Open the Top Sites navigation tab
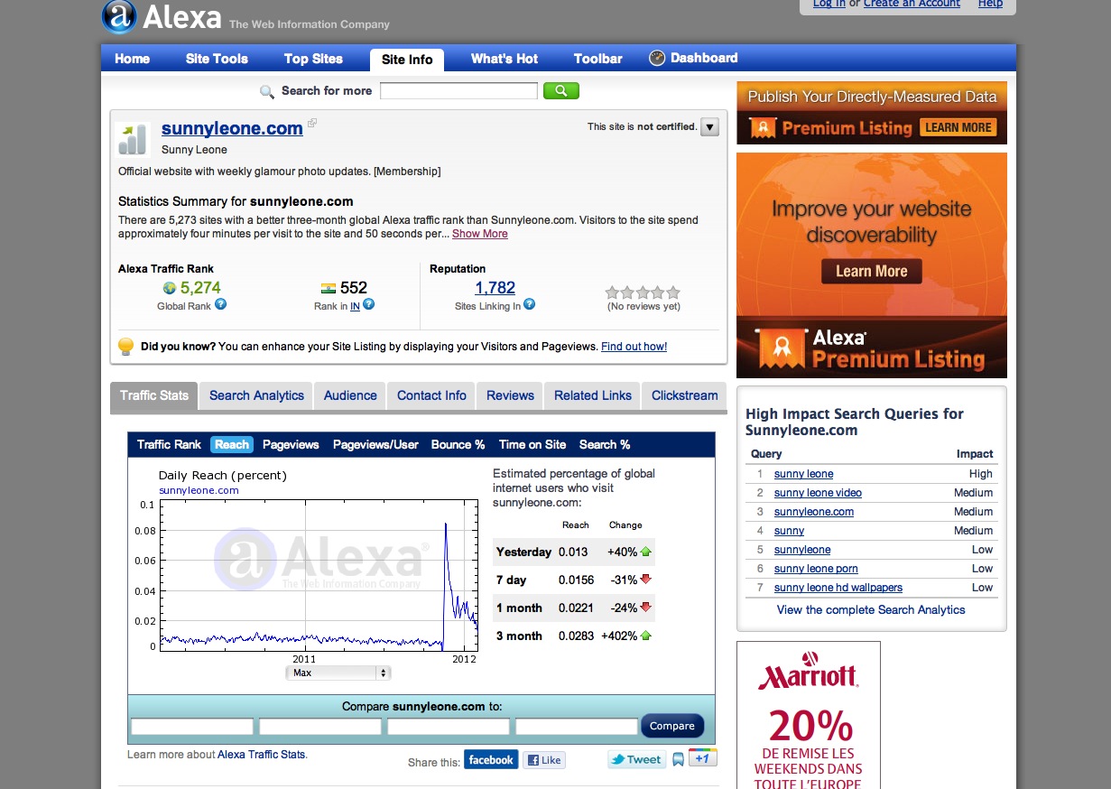Viewport: 1111px width, 789px height. pyautogui.click(x=313, y=59)
